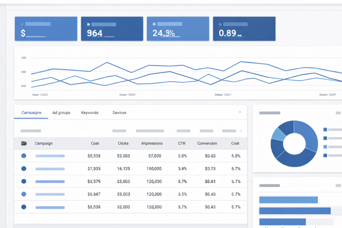This screenshot has width=342, height=228.
Task: Toggle the status dot of the $5,938 campaign row
Action: pyautogui.click(x=24, y=156)
